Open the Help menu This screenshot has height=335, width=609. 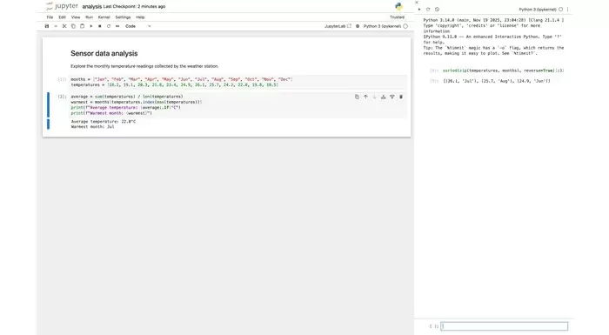tap(140, 17)
